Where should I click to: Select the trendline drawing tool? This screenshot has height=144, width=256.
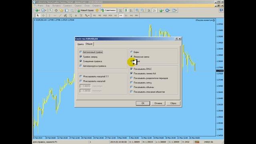coord(60,16)
